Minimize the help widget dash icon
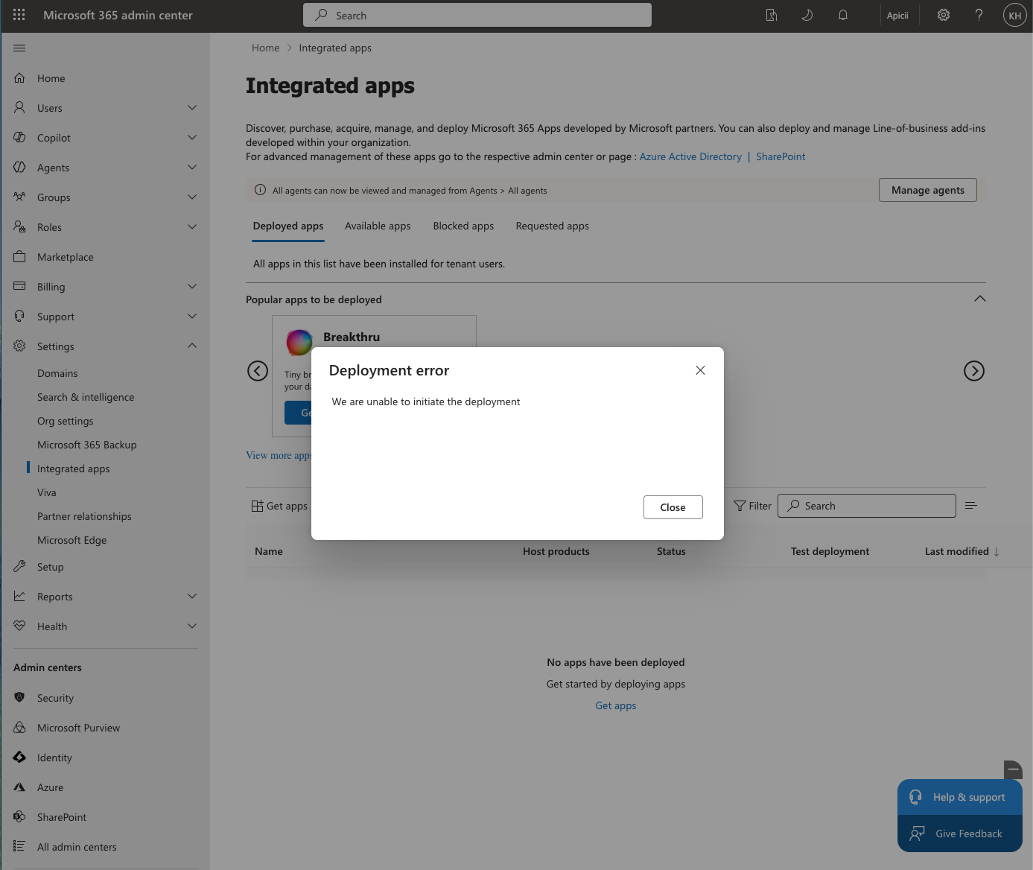This screenshot has width=1033, height=870. click(x=1014, y=769)
